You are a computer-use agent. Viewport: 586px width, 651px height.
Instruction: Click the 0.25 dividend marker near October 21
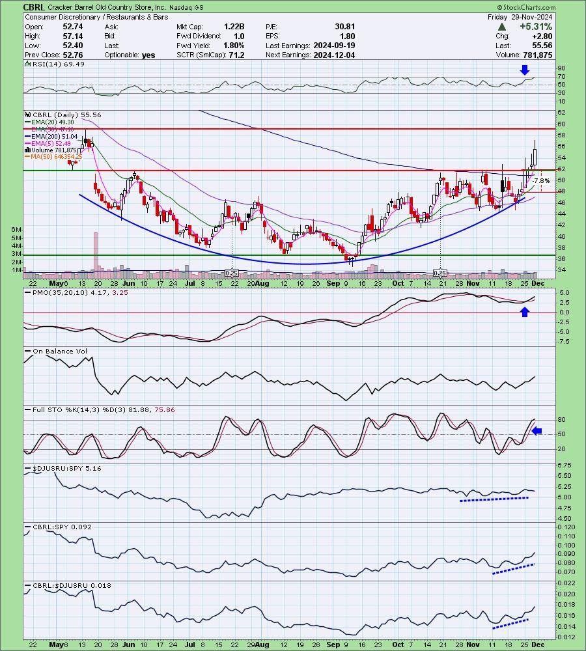click(x=439, y=273)
